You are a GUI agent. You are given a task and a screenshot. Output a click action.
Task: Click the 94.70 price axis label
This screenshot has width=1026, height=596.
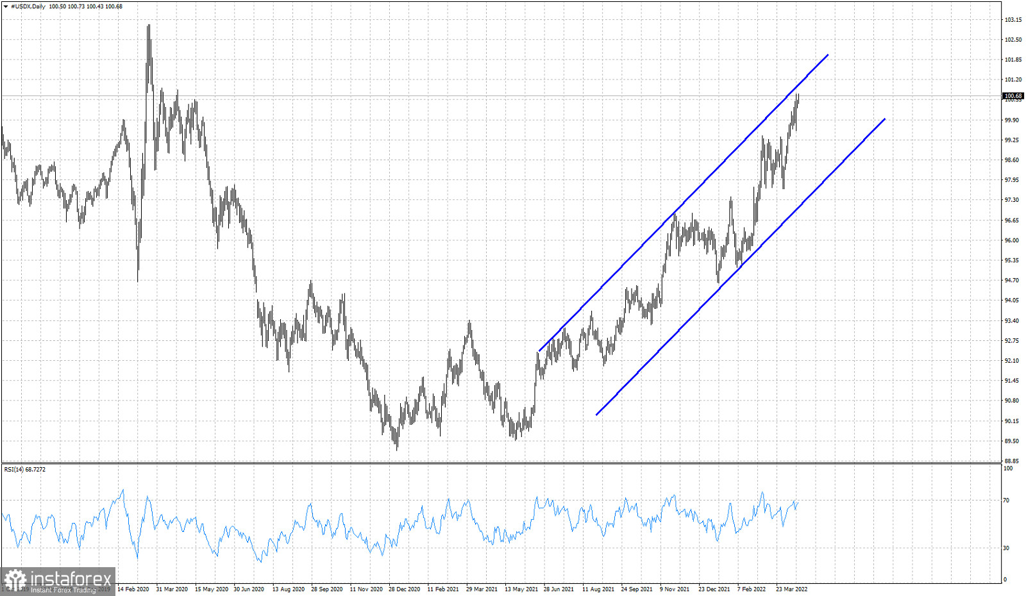[x=1012, y=280]
